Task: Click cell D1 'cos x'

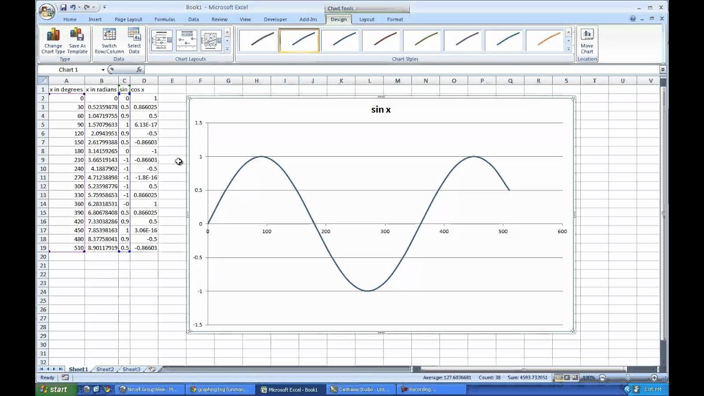Action: tap(144, 89)
